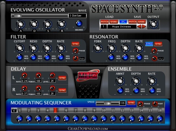This screenshot has height=131, width=176.
Task: Click the Output volume knob
Action: pos(153,24)
